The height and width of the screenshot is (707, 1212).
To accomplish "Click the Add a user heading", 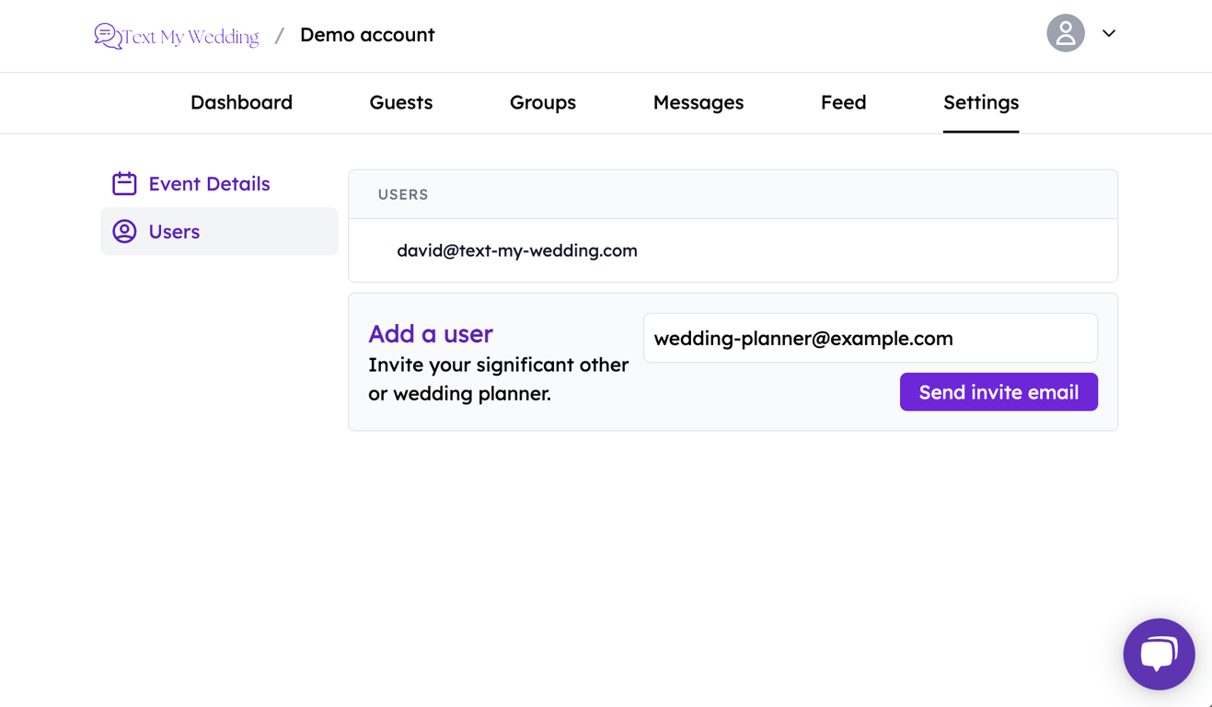I will click(x=430, y=333).
